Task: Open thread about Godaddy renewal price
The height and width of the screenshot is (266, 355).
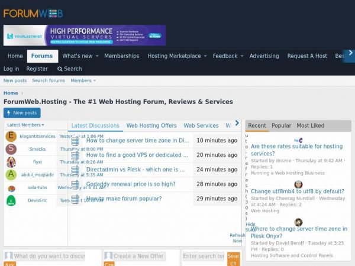Action: point(131,184)
